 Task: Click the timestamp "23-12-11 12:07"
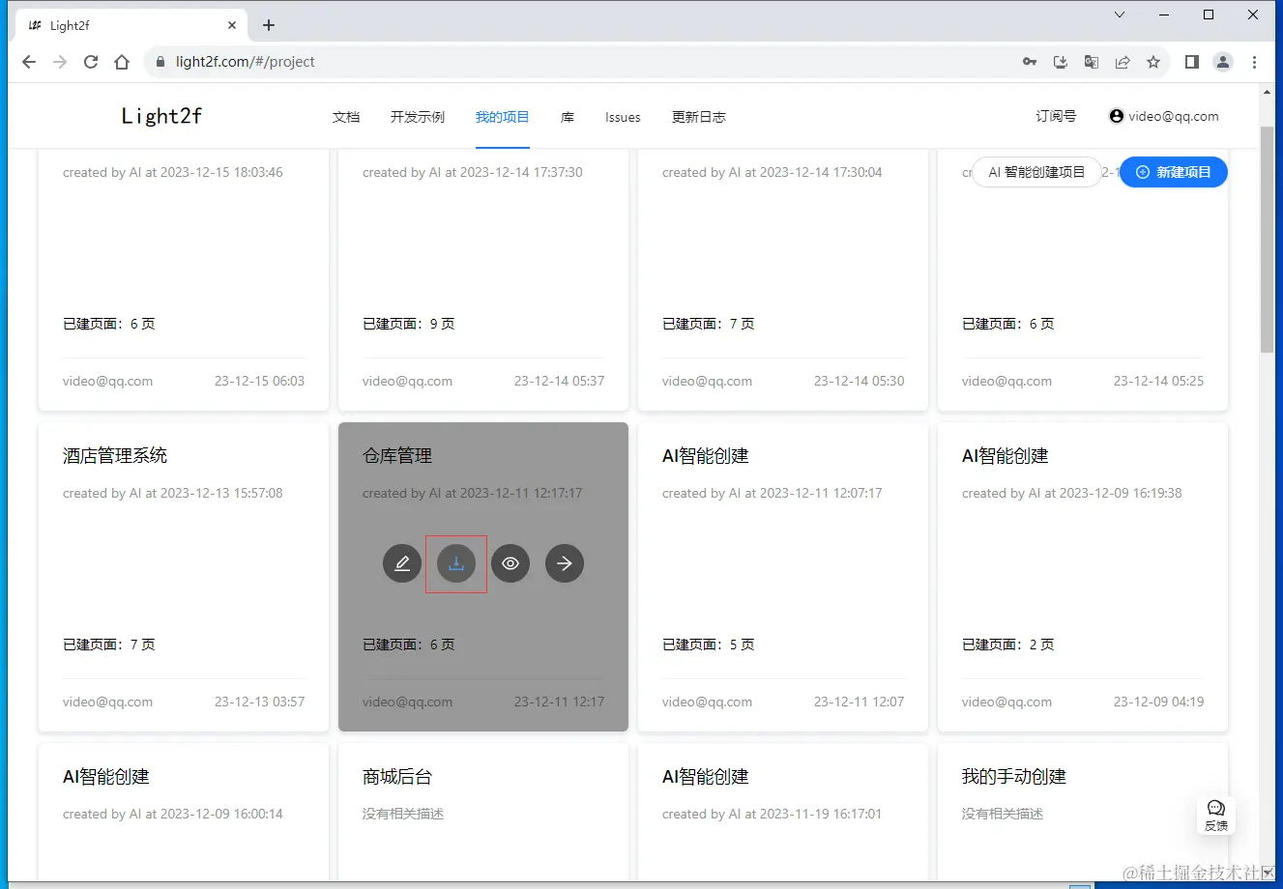tap(859, 702)
